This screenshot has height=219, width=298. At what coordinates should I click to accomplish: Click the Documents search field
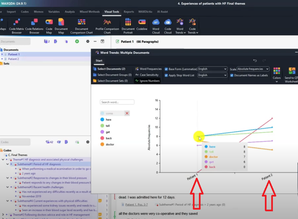click(15, 41)
